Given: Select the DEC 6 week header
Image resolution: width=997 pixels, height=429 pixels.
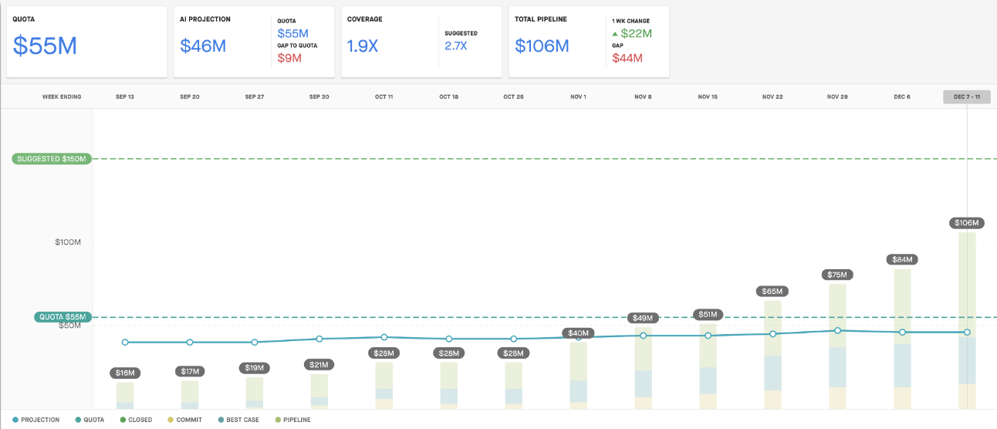Looking at the screenshot, I should 902,97.
